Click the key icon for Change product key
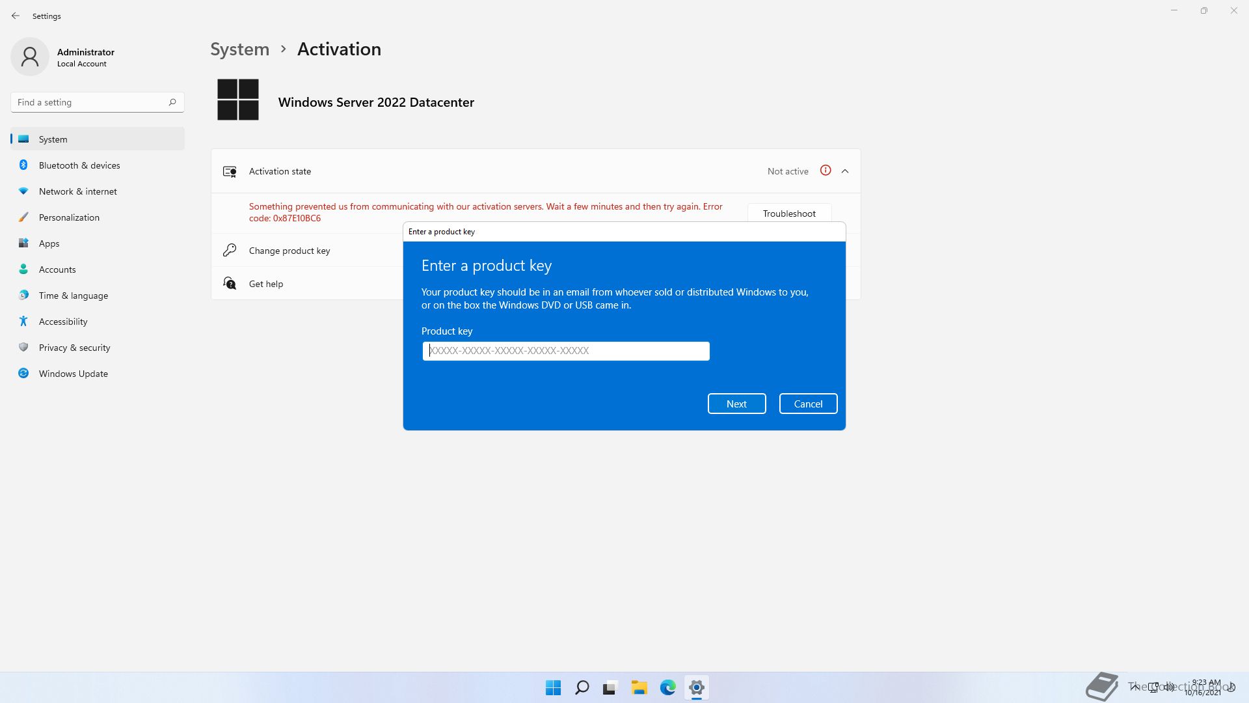Screen dimensions: 1249x703 [230, 250]
